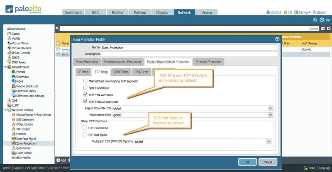
Task: Click the Logout link
Action: pyautogui.click(x=18, y=168)
